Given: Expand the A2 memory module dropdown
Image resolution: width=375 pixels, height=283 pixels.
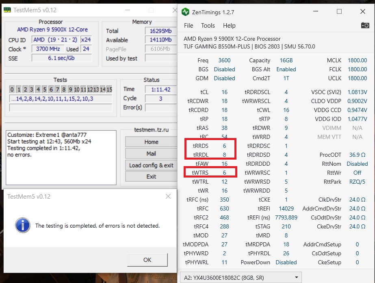Looking at the screenshot, I should click(241, 277).
